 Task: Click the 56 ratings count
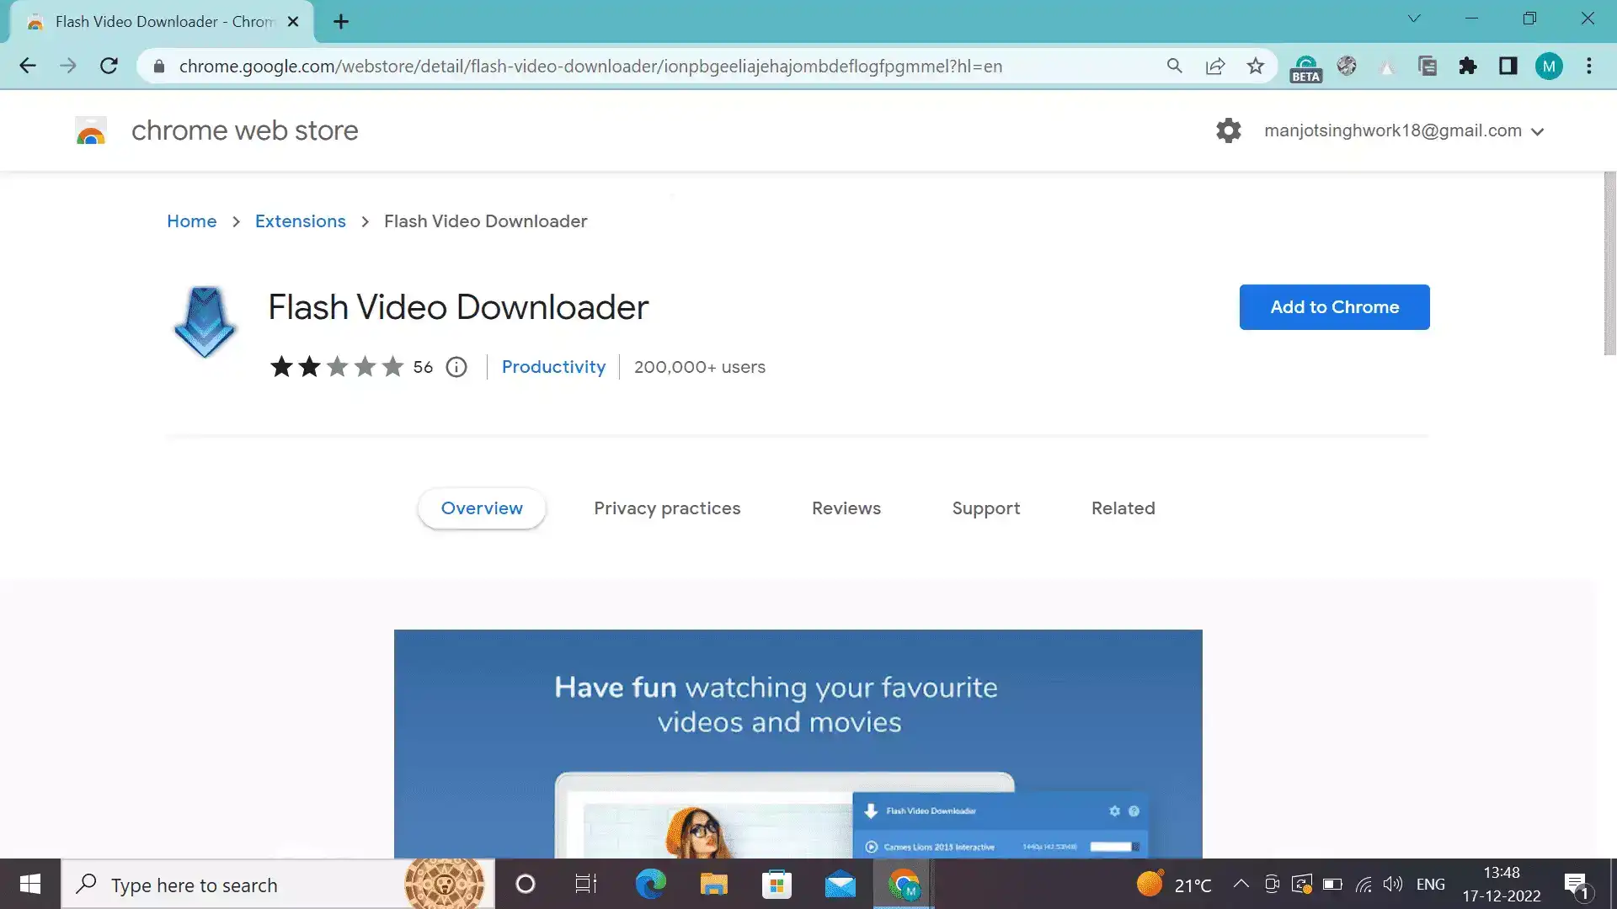tap(423, 367)
